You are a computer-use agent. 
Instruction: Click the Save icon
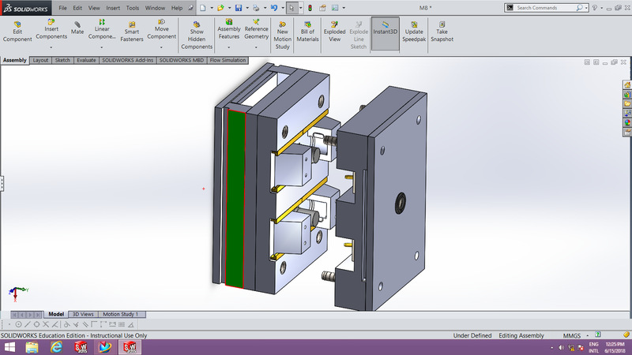pyautogui.click(x=239, y=8)
